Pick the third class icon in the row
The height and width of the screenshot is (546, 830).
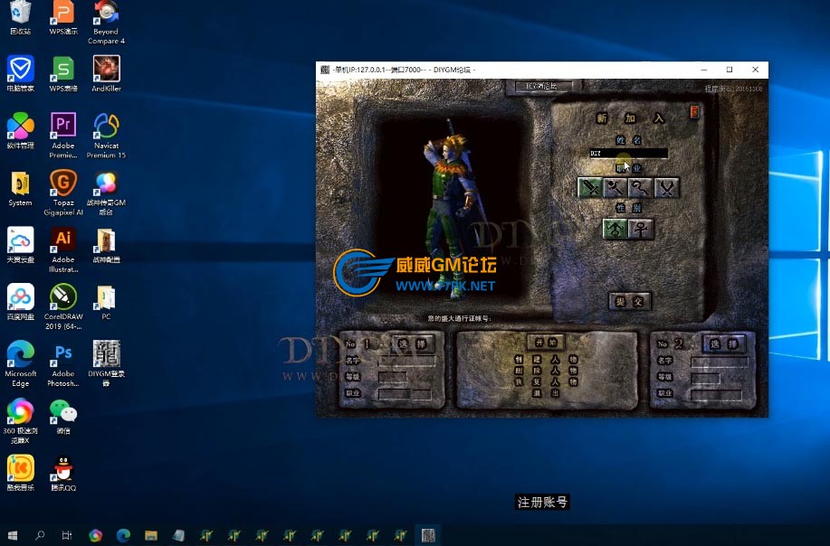(x=641, y=188)
